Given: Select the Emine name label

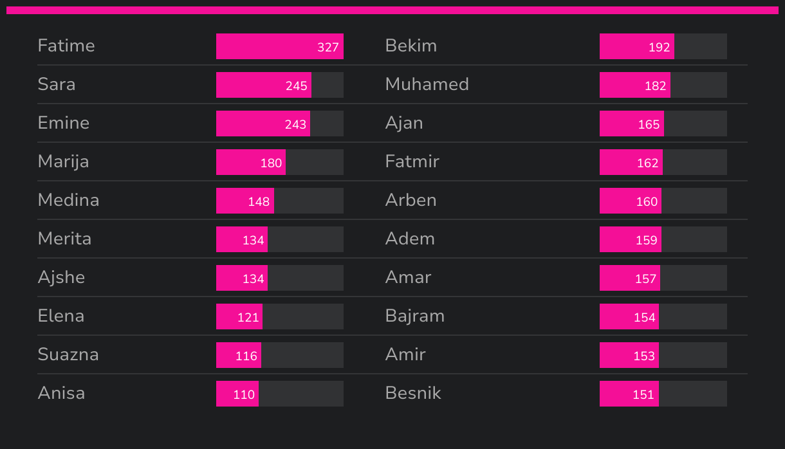Looking at the screenshot, I should point(64,124).
